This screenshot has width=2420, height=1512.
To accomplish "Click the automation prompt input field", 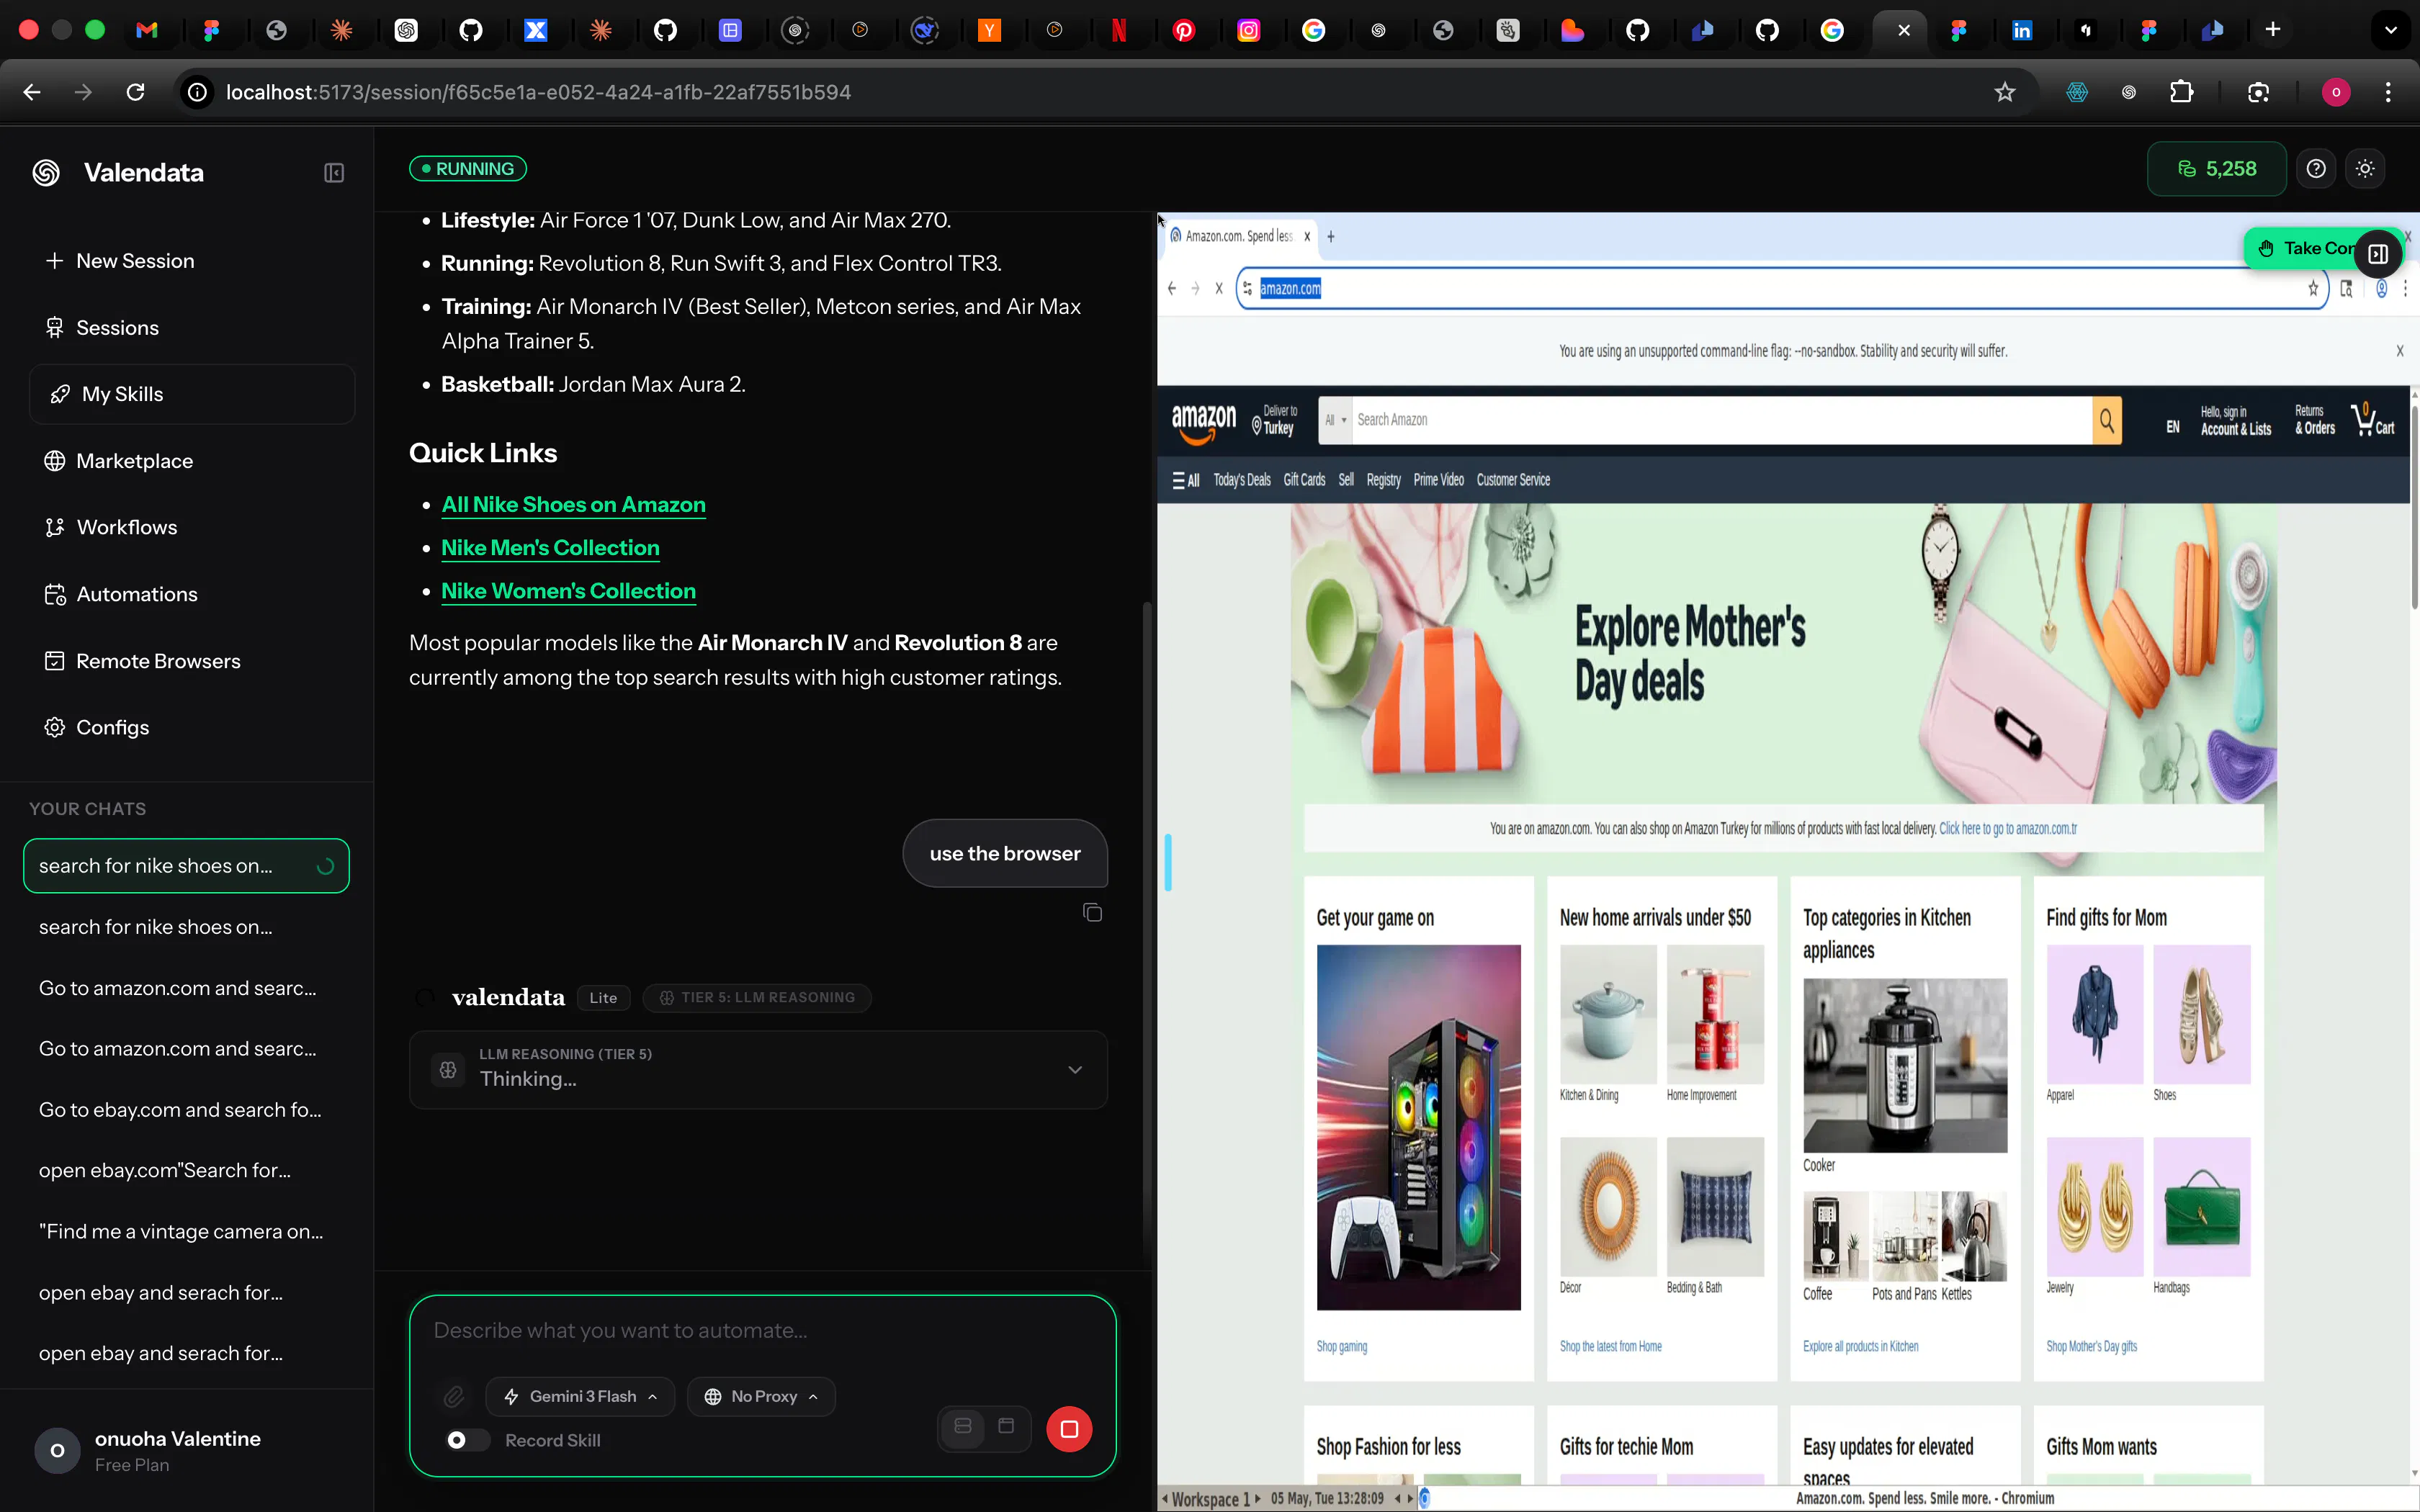I will pos(762,1331).
